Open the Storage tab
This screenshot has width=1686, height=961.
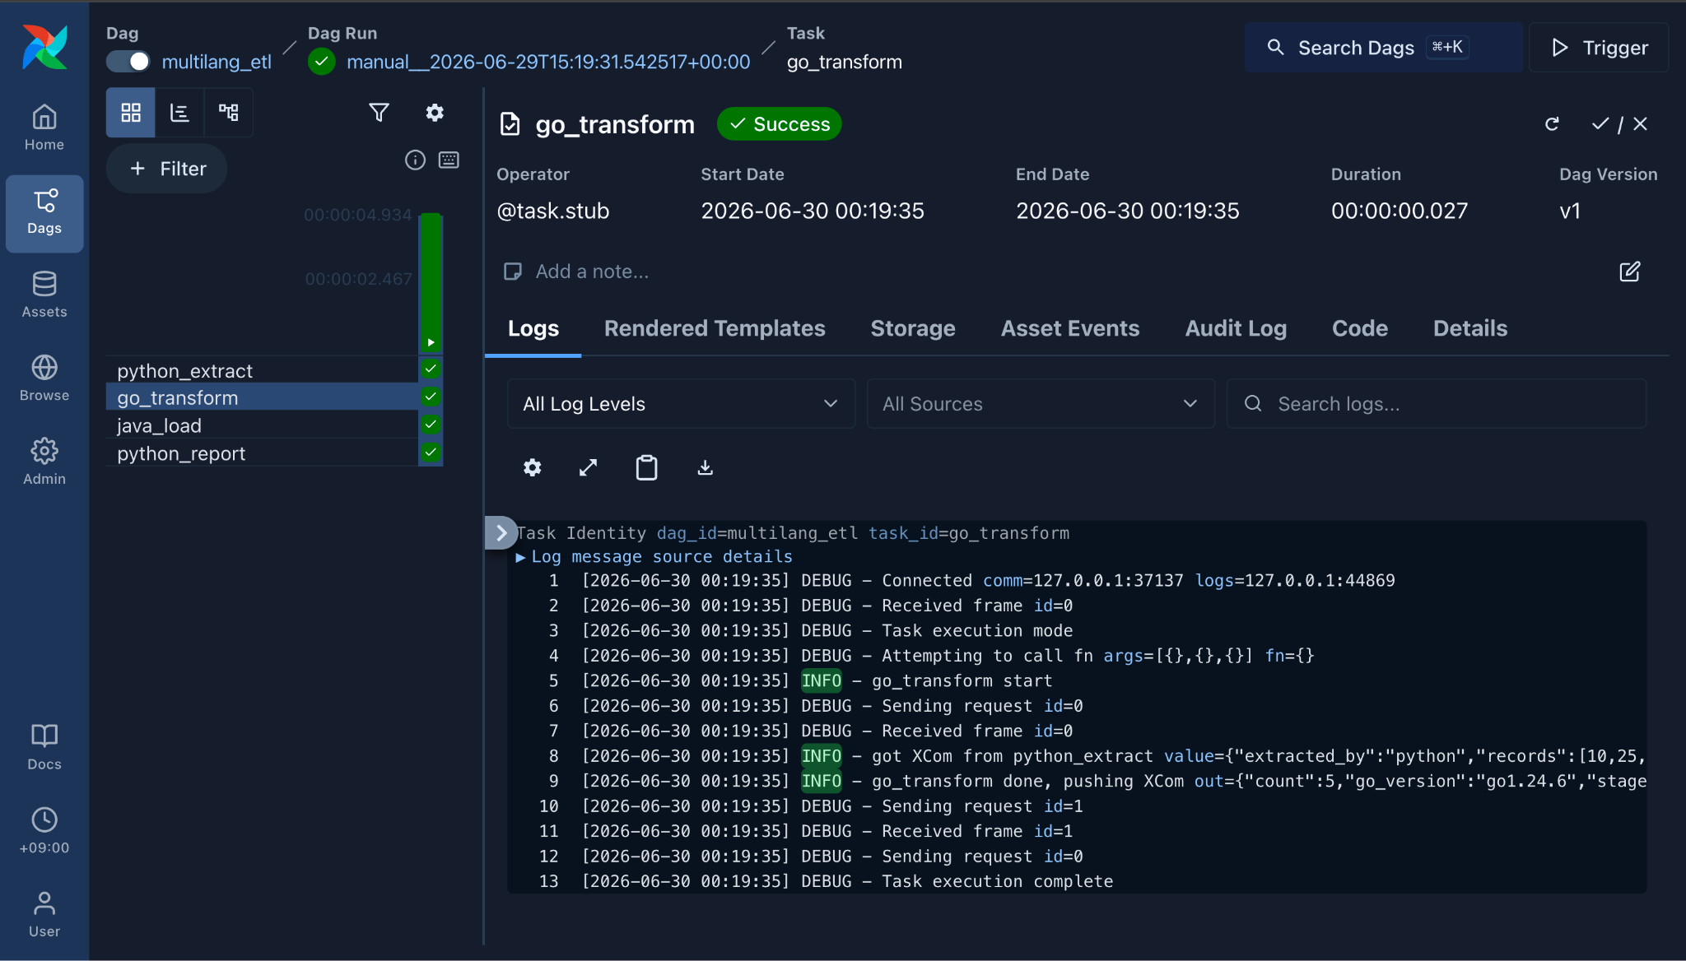click(913, 328)
